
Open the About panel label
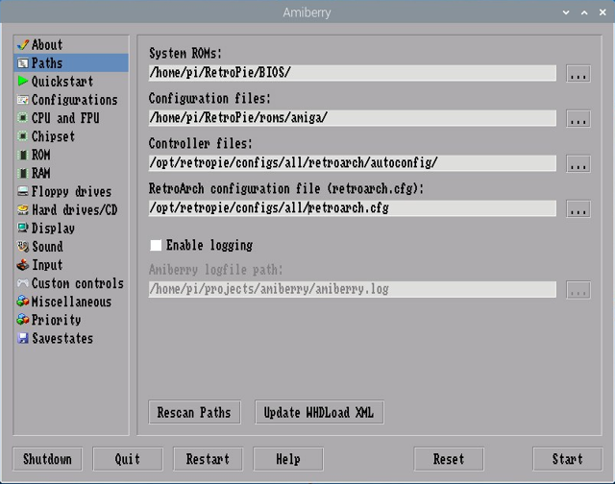tap(47, 45)
